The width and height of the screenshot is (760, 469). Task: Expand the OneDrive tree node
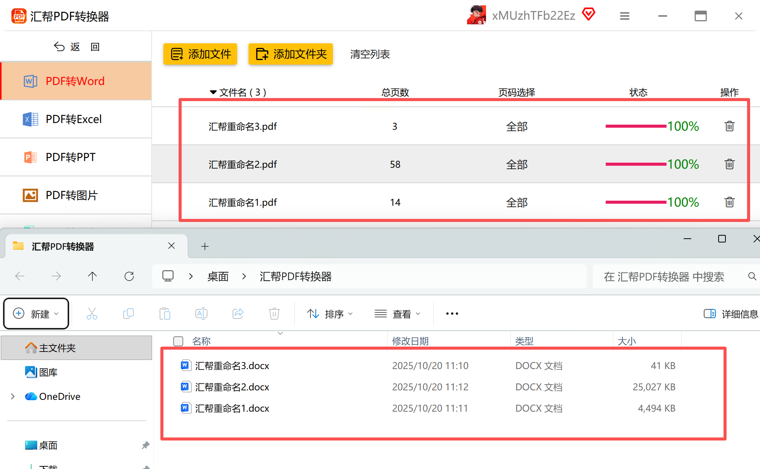(13, 396)
